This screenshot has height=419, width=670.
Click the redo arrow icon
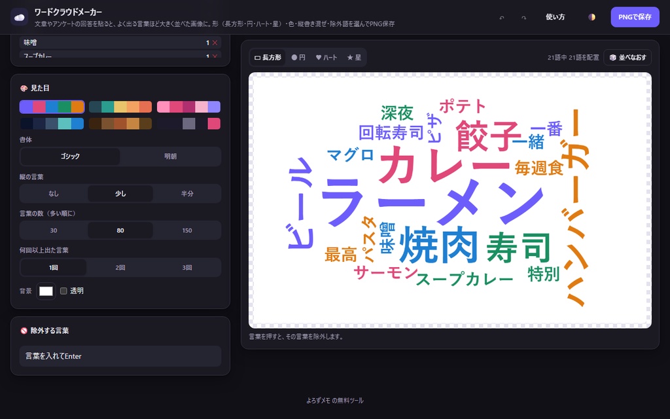click(x=523, y=18)
